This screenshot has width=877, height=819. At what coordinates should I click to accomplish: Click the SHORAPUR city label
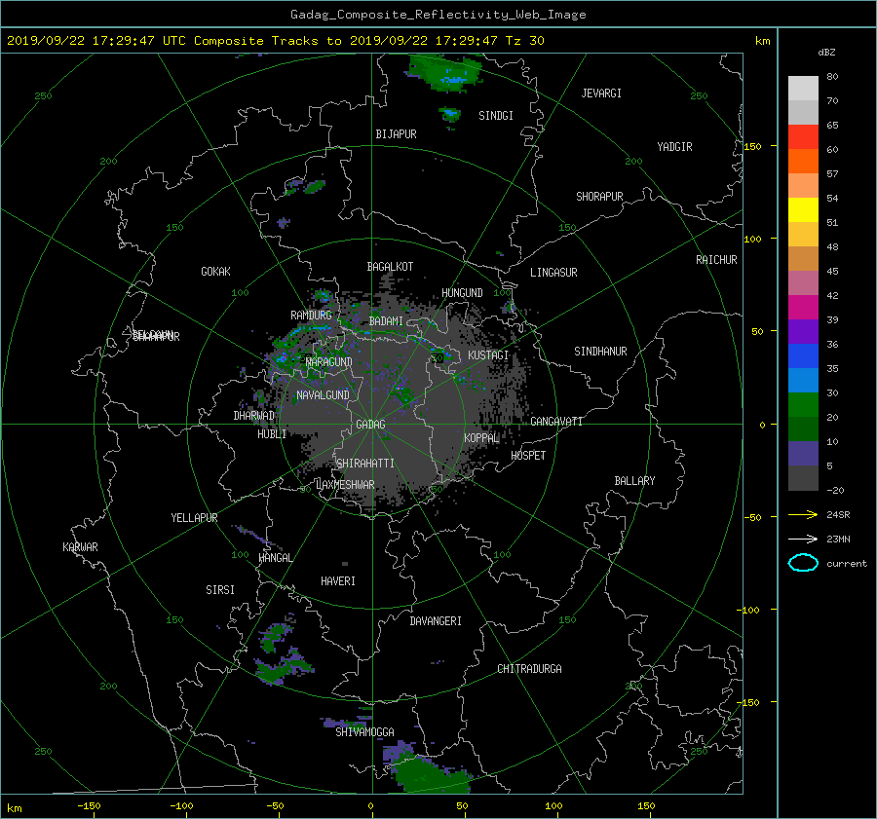tap(599, 197)
